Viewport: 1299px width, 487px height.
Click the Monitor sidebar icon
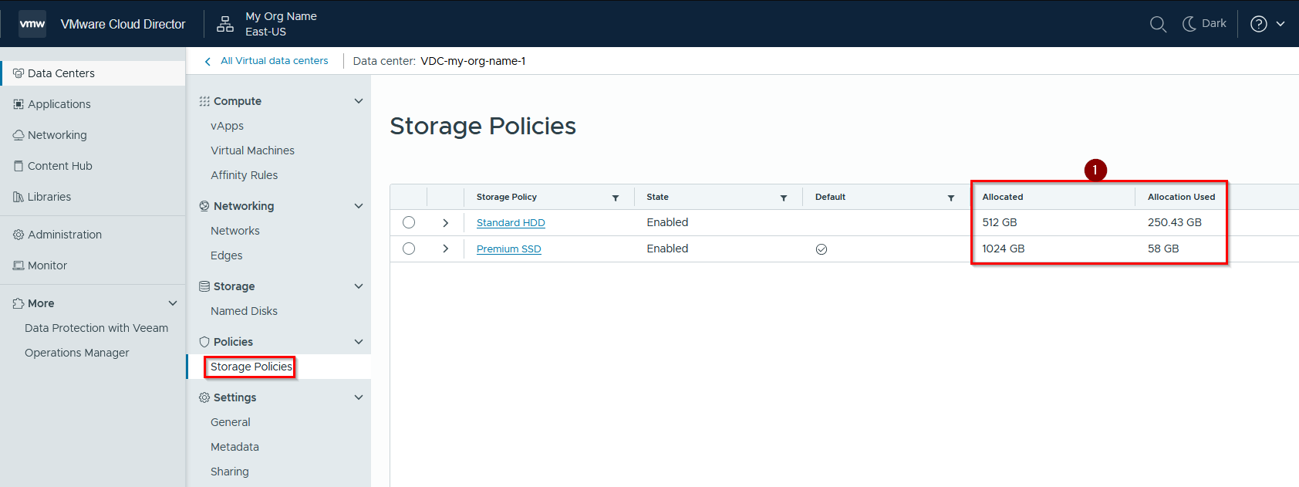[19, 265]
